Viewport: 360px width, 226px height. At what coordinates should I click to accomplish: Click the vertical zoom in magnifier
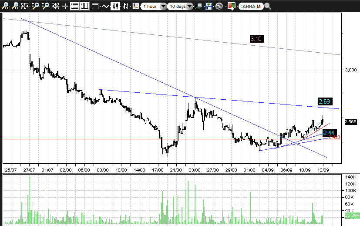pyautogui.click(x=35, y=6)
